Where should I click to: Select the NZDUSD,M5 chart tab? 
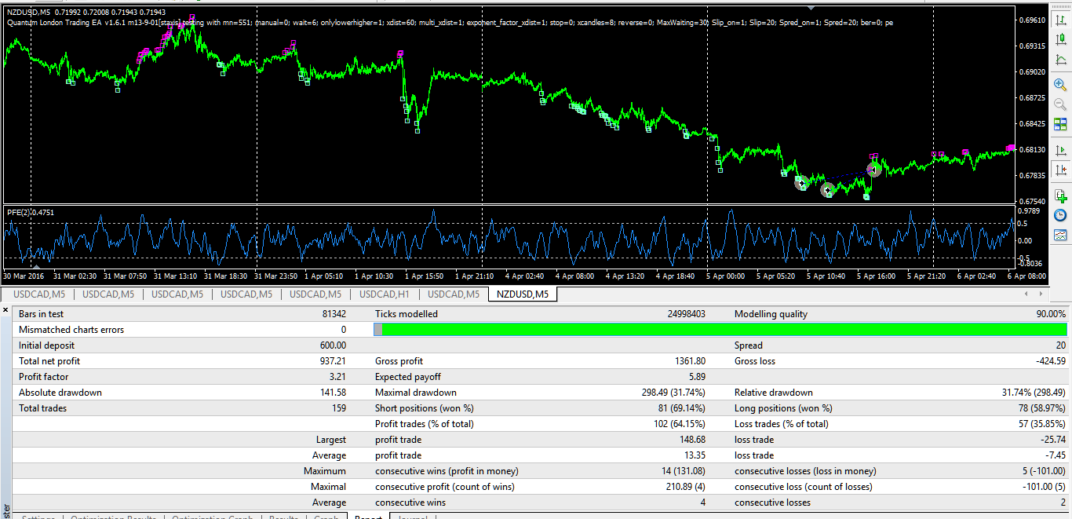[x=523, y=294]
